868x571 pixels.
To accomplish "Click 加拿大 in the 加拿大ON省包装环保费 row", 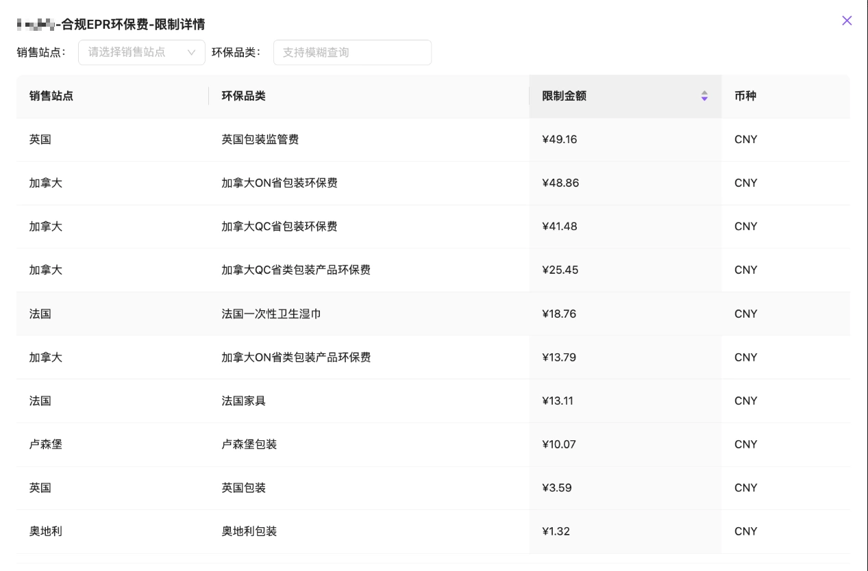I will [46, 183].
